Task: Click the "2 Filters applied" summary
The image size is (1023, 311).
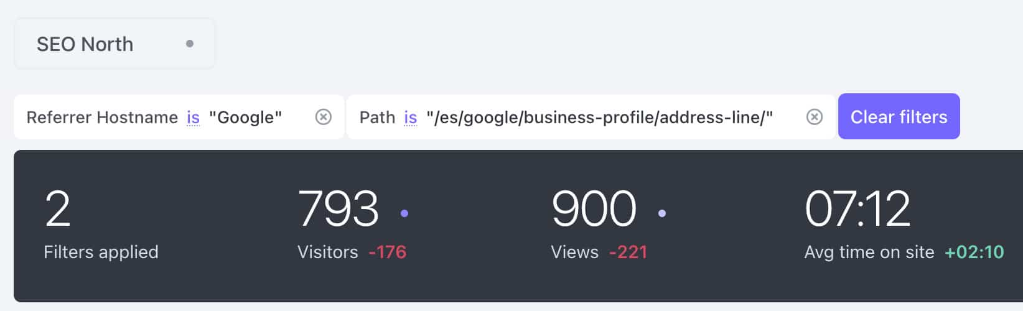Action: coord(101,225)
